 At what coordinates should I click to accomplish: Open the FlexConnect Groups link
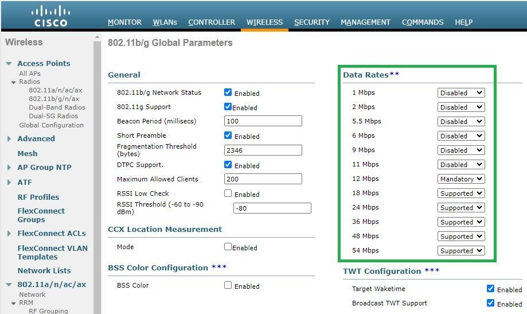tap(41, 215)
